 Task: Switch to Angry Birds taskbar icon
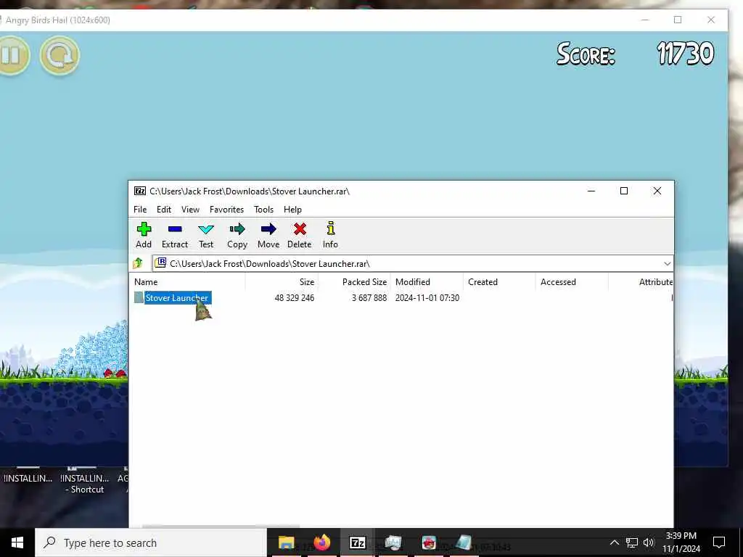(x=429, y=542)
